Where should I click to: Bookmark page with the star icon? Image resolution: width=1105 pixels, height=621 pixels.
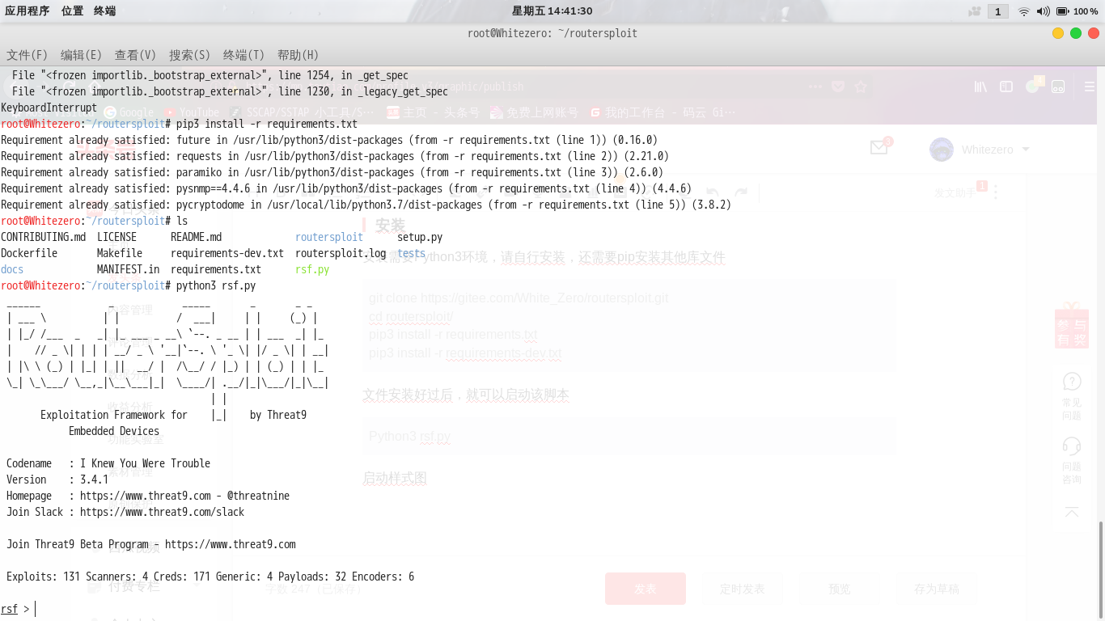(861, 87)
